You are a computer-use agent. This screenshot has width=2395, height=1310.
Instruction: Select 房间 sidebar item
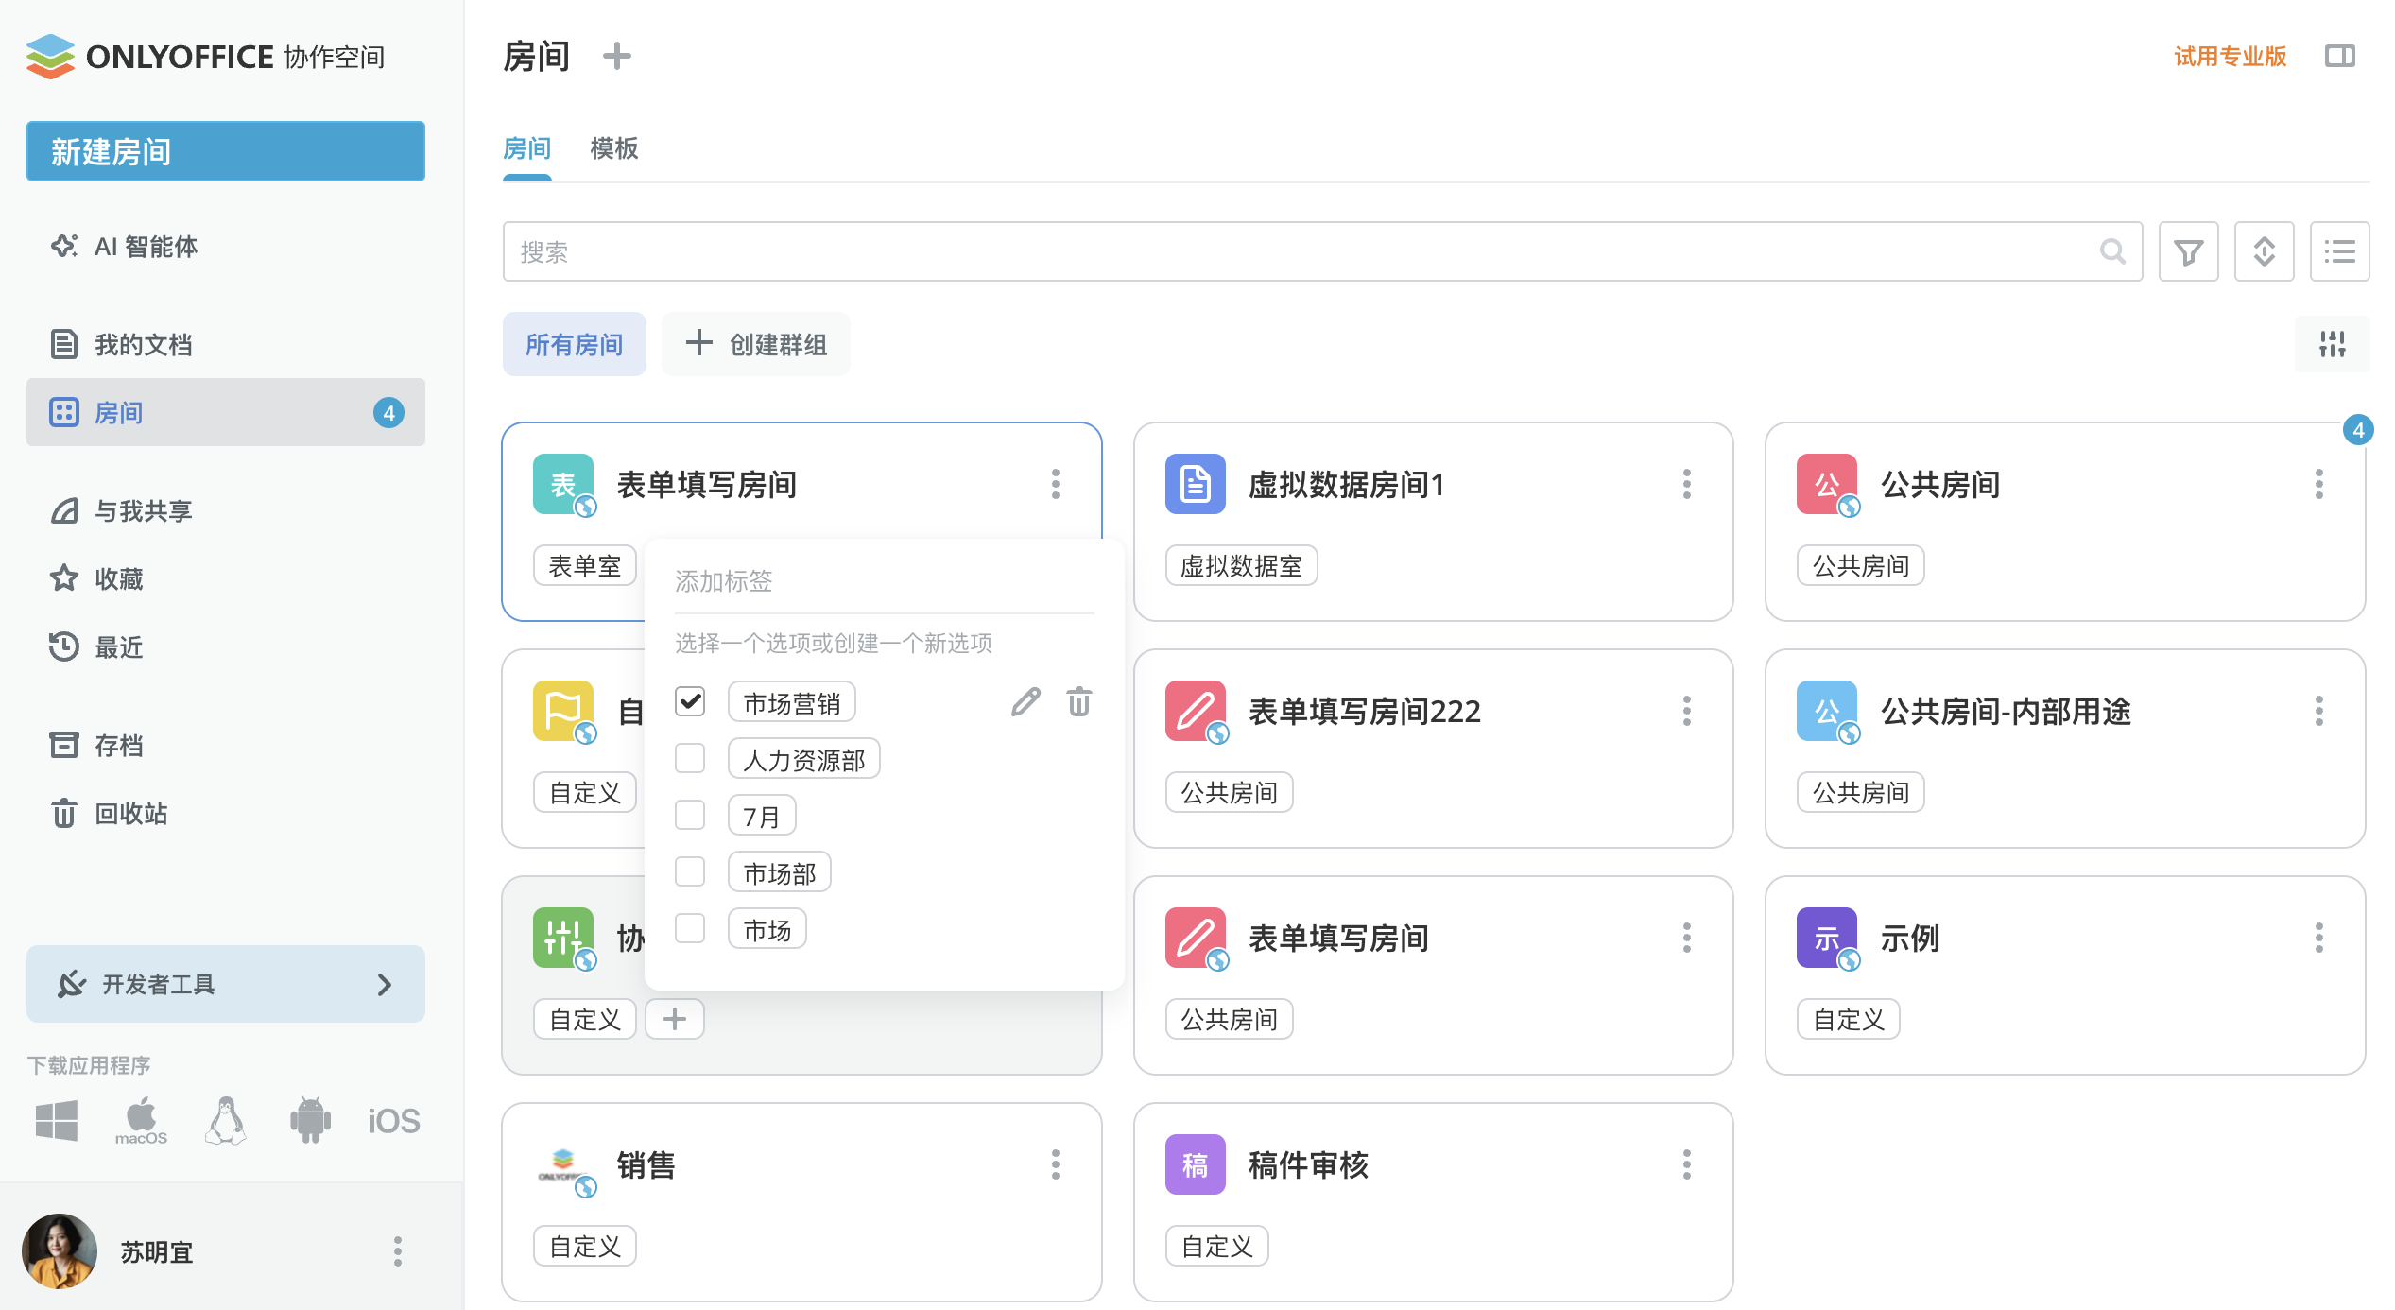click(226, 413)
